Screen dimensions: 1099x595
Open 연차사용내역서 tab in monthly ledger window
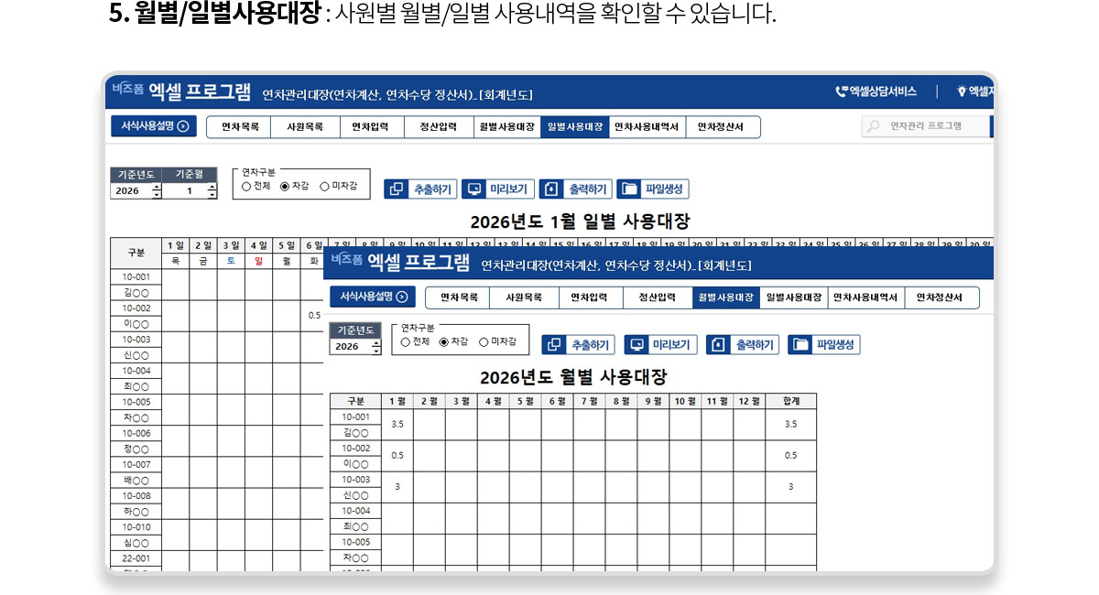[865, 297]
